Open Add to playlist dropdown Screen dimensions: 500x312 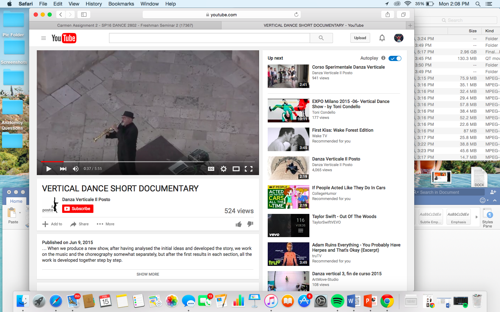coord(52,224)
